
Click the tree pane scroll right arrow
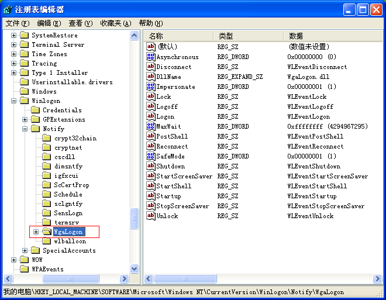pyautogui.click(x=124, y=278)
